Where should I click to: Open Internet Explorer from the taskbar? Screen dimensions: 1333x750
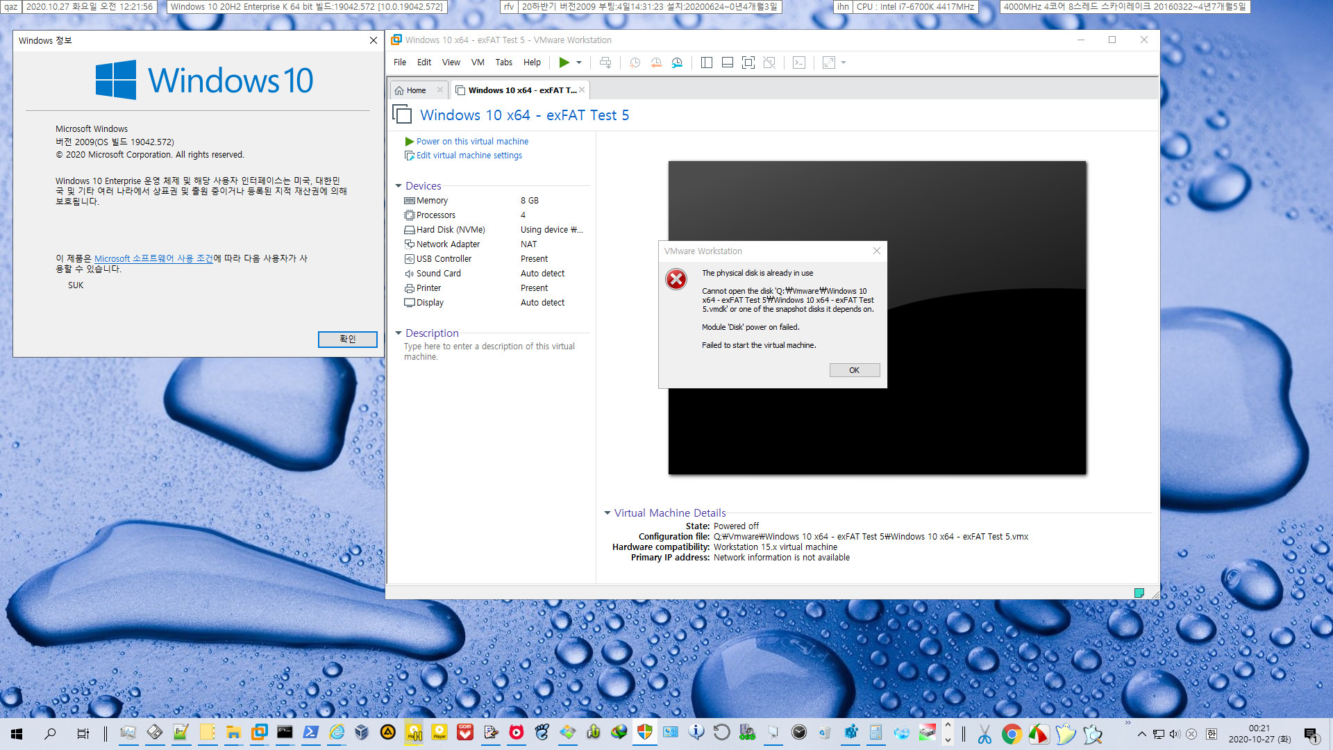(x=337, y=733)
